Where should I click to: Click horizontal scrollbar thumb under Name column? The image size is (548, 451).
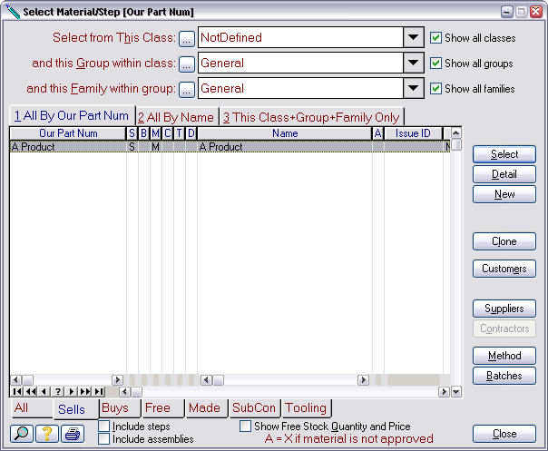219,380
